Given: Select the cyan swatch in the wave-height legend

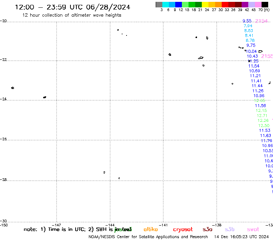Looking at the screenshot, I should coord(166,4).
